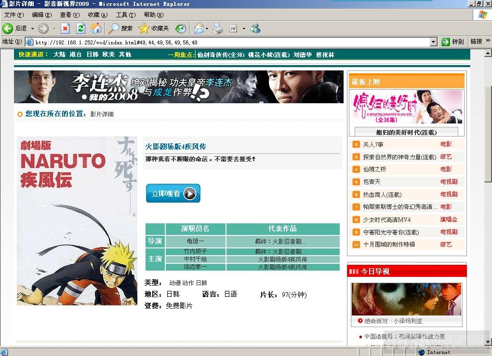Screen dimensions: 492x356
Task: Open the 日韩 quick channel link
Action: [x=93, y=55]
